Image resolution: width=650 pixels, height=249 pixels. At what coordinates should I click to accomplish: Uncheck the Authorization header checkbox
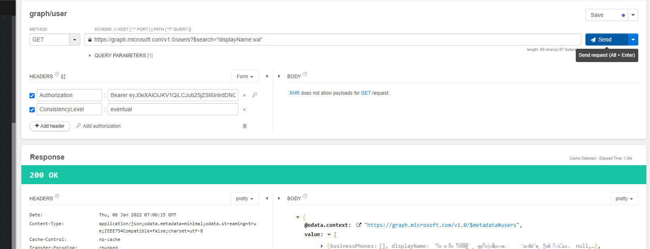pos(32,95)
